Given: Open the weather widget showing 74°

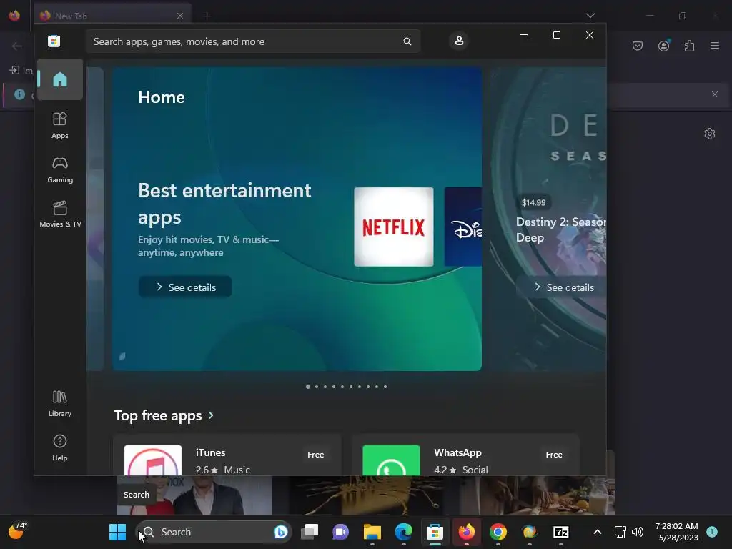Looking at the screenshot, I should [18, 531].
